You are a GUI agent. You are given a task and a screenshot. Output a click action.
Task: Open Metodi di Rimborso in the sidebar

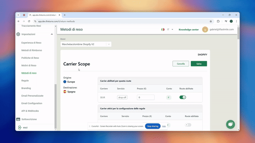pos(32,50)
